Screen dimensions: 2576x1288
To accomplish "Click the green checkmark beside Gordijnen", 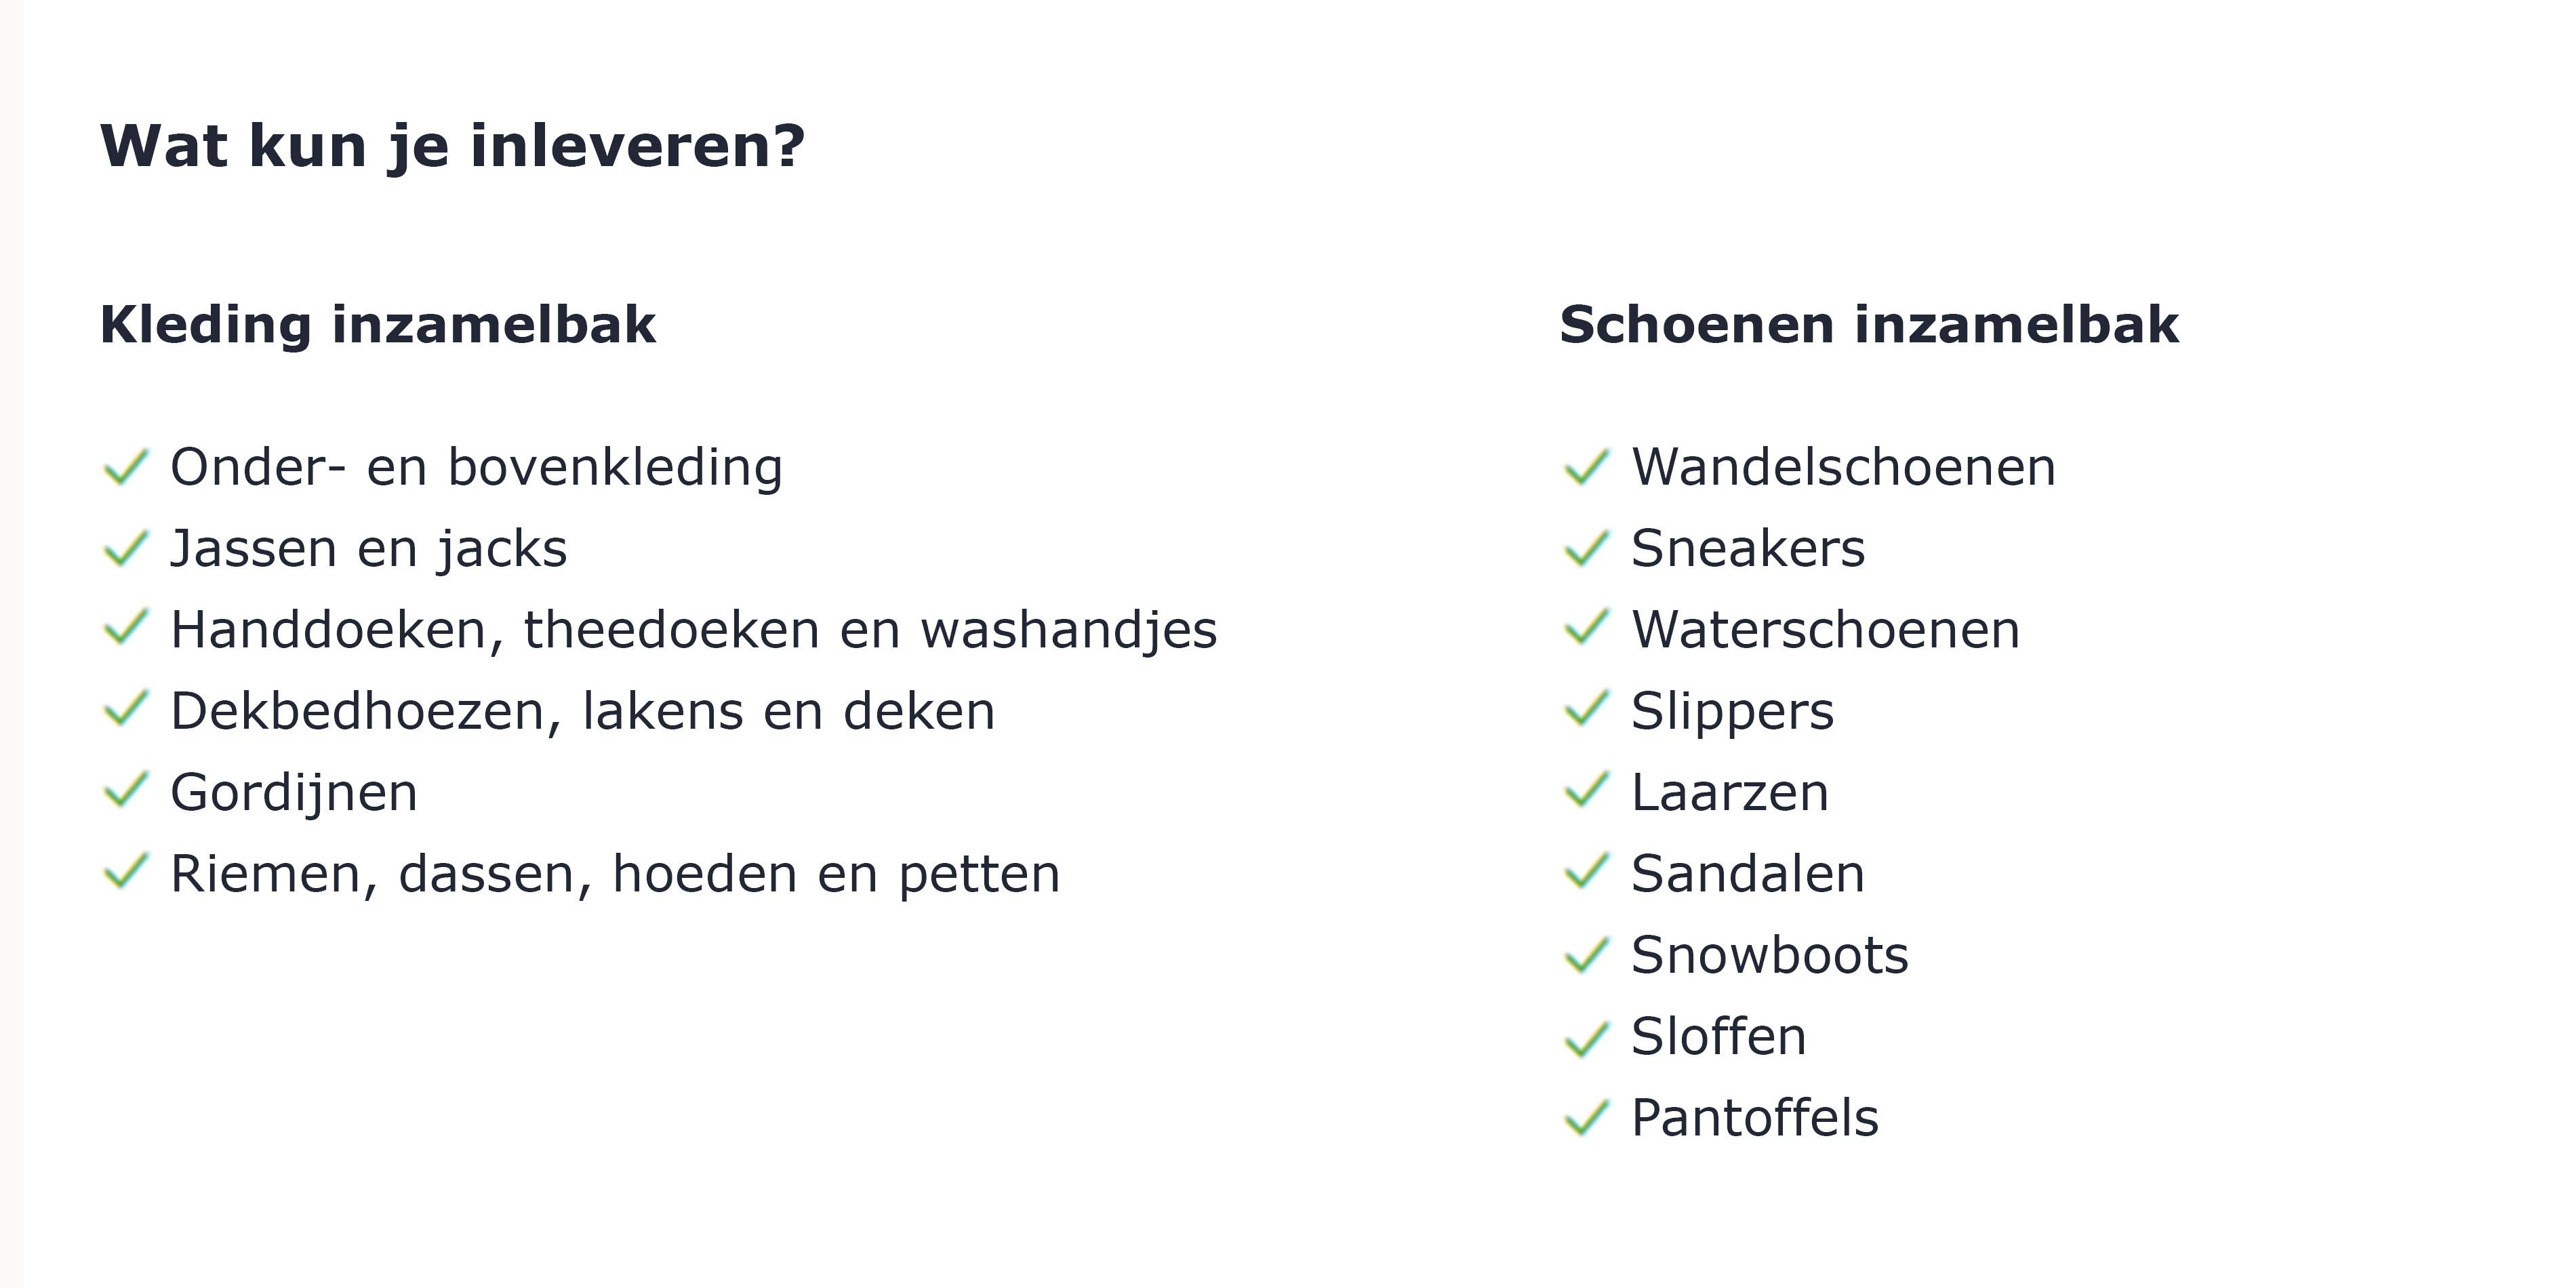I will pos(126,791).
